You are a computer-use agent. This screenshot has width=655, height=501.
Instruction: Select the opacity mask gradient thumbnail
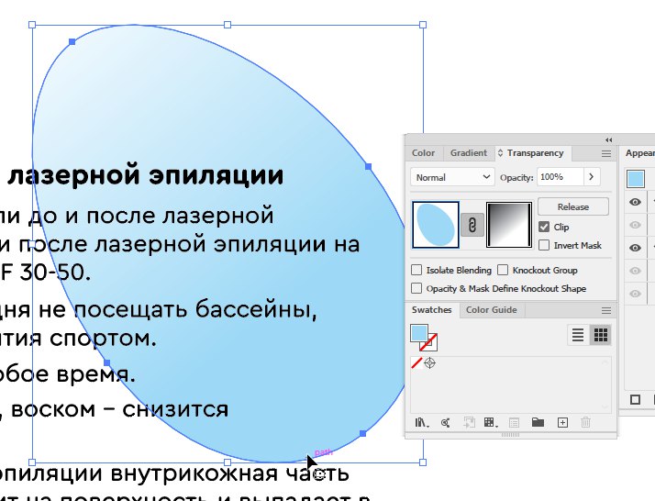click(x=509, y=225)
